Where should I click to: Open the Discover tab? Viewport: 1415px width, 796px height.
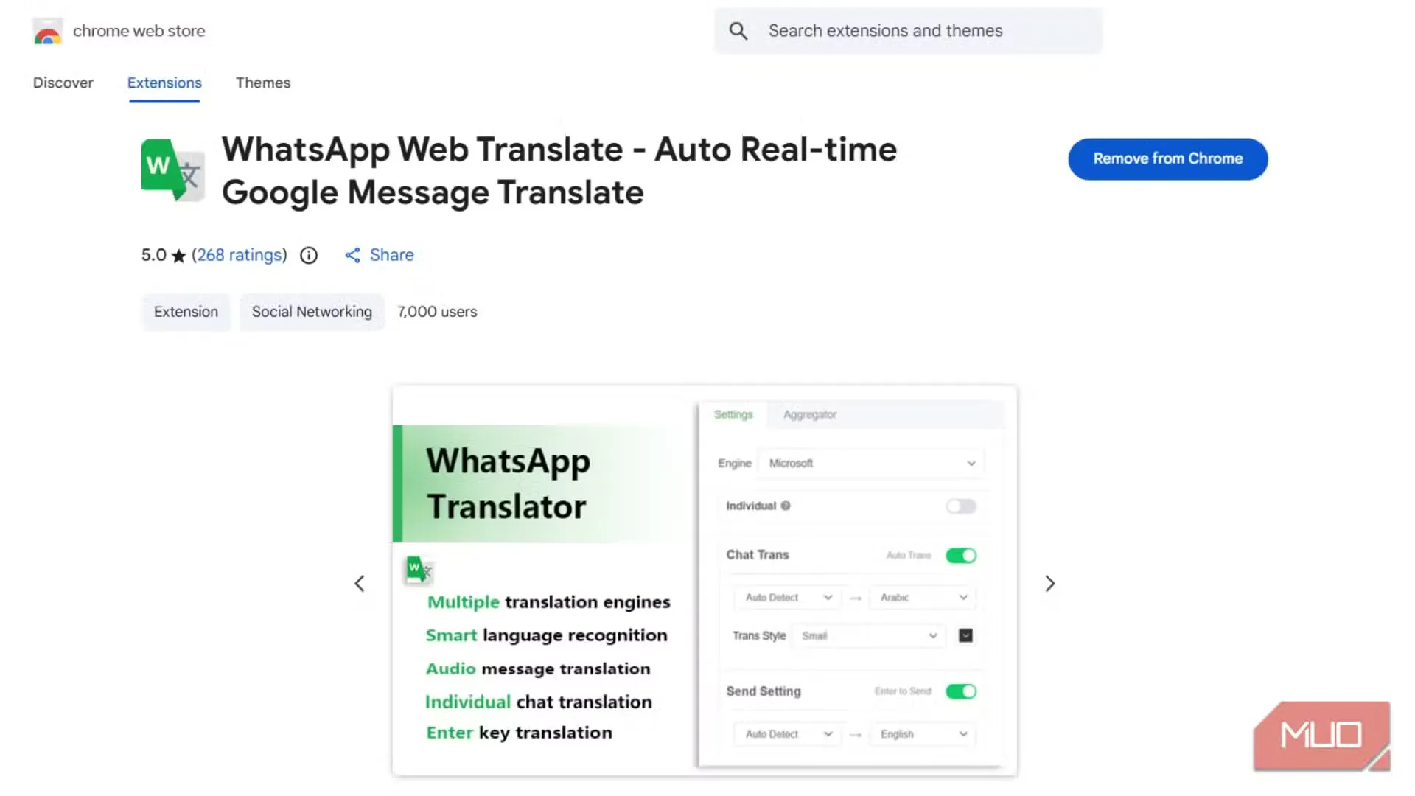pos(63,83)
